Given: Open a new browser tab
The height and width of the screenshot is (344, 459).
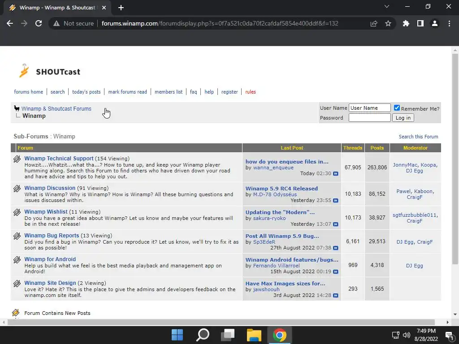Looking at the screenshot, I should [121, 8].
